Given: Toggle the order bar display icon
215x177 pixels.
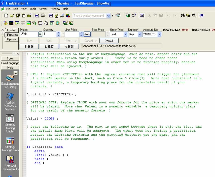Looking at the screenshot, I should pos(51,16).
